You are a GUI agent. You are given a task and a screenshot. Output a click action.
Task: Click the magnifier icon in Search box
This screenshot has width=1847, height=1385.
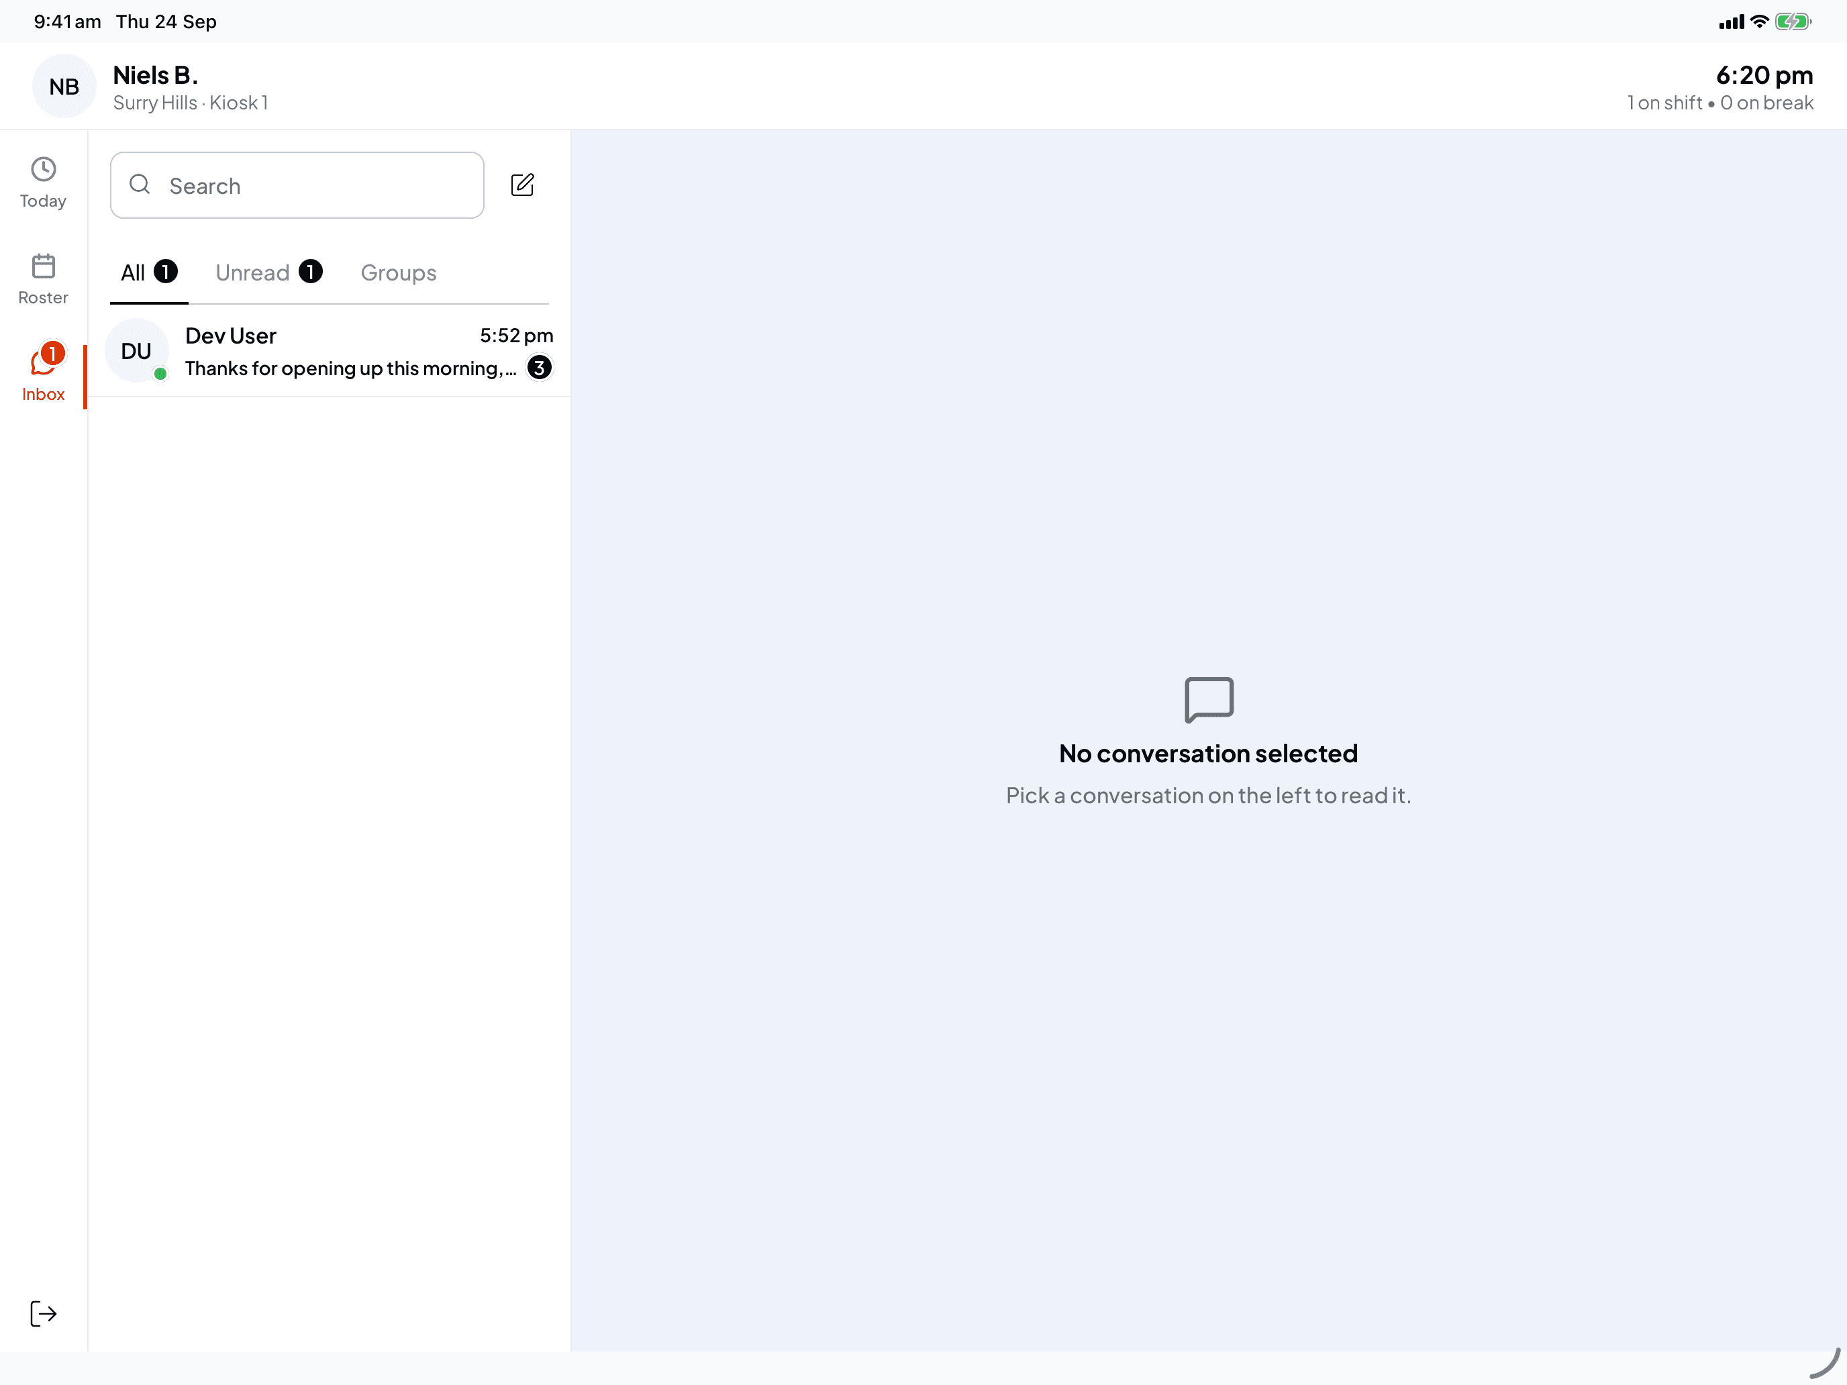tap(140, 185)
